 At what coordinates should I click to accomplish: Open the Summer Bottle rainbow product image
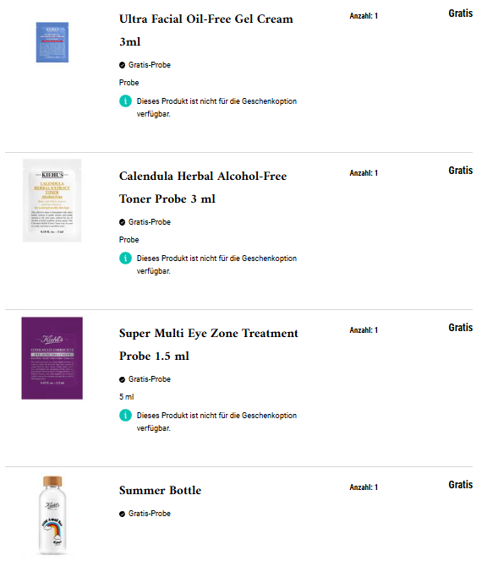click(52, 516)
